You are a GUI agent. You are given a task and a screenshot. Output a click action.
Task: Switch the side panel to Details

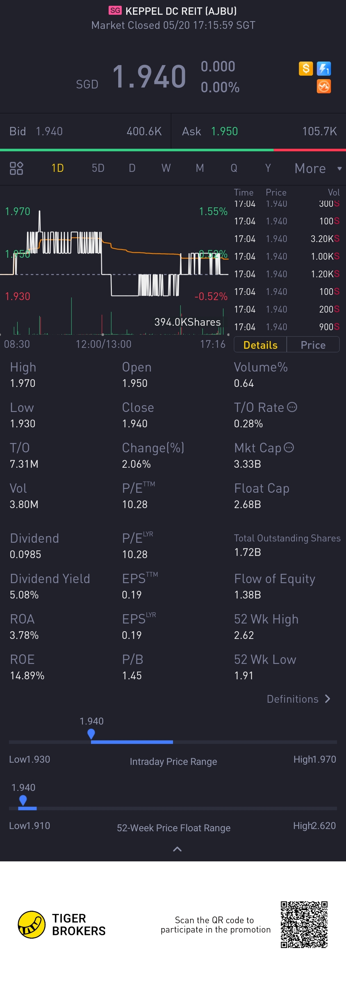[260, 345]
